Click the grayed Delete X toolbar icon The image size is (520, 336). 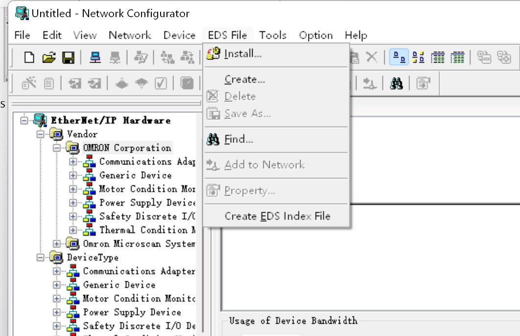[x=372, y=57]
